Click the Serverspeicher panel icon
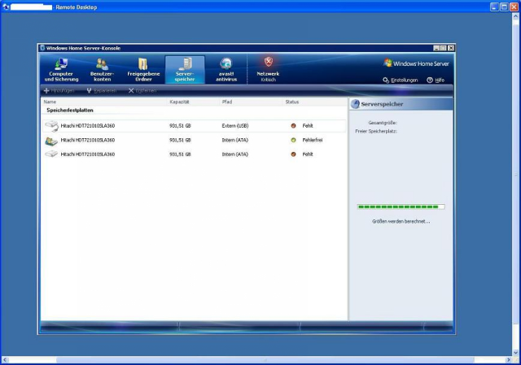 [x=355, y=104]
